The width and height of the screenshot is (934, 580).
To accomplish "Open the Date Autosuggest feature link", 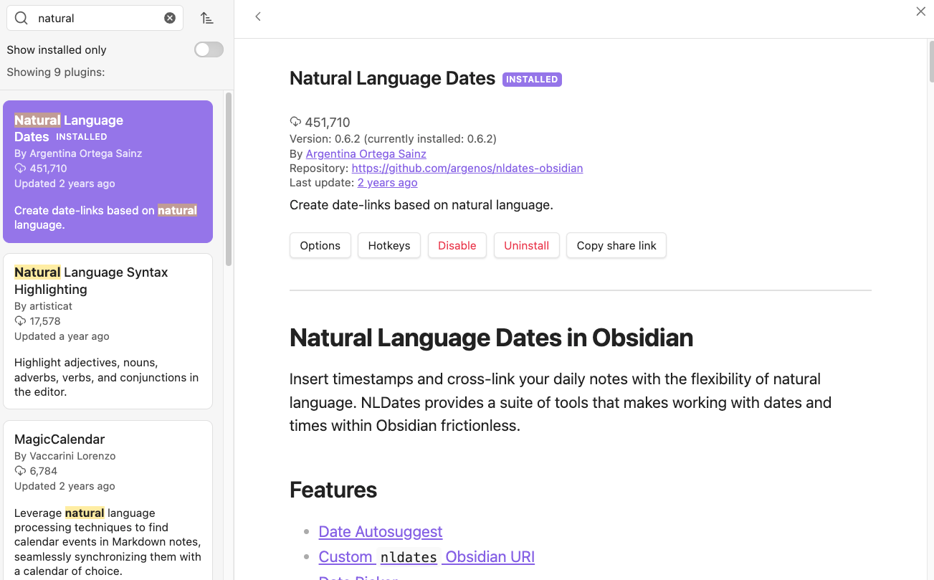I will [x=380, y=531].
